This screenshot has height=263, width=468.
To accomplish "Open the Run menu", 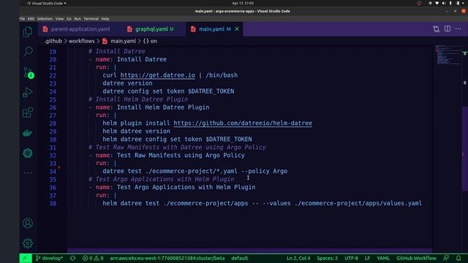I will pos(78,19).
